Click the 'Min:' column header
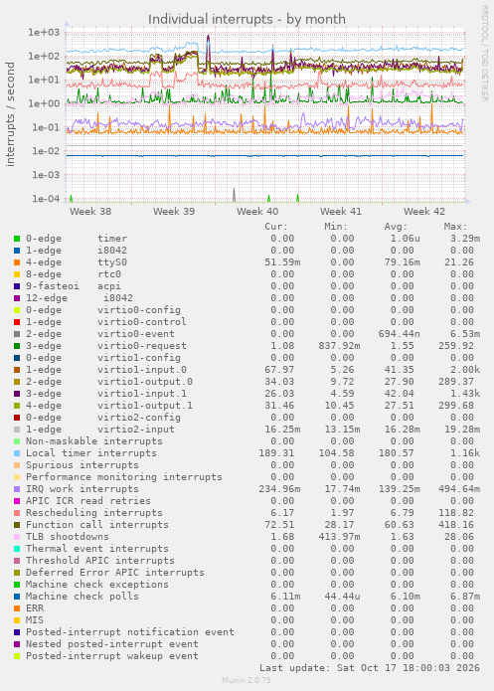Image resolution: width=494 pixels, height=691 pixels. point(336,227)
